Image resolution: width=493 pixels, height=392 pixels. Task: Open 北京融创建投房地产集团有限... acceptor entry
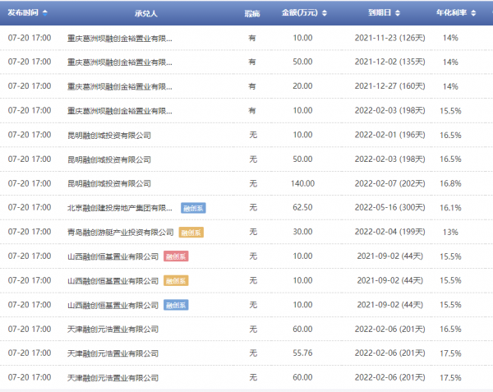(x=120, y=208)
